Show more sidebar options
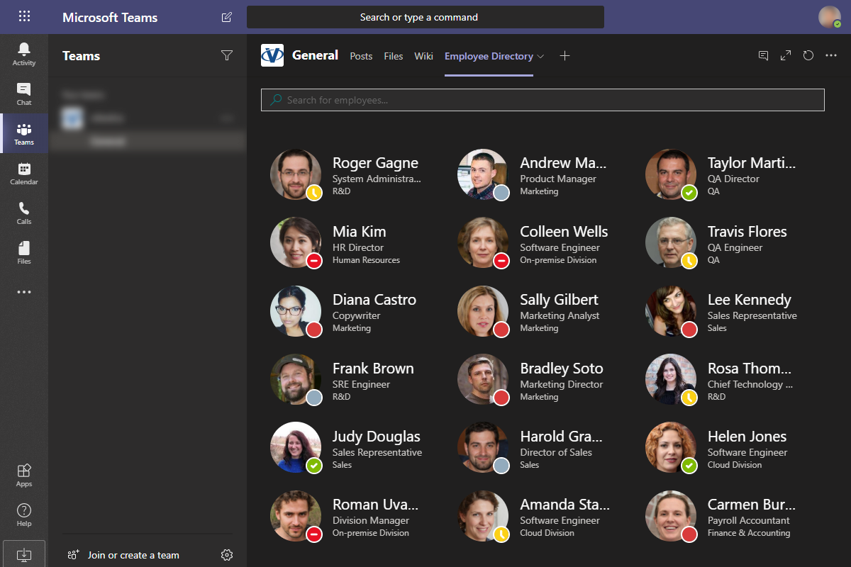The height and width of the screenshot is (567, 851). [24, 291]
